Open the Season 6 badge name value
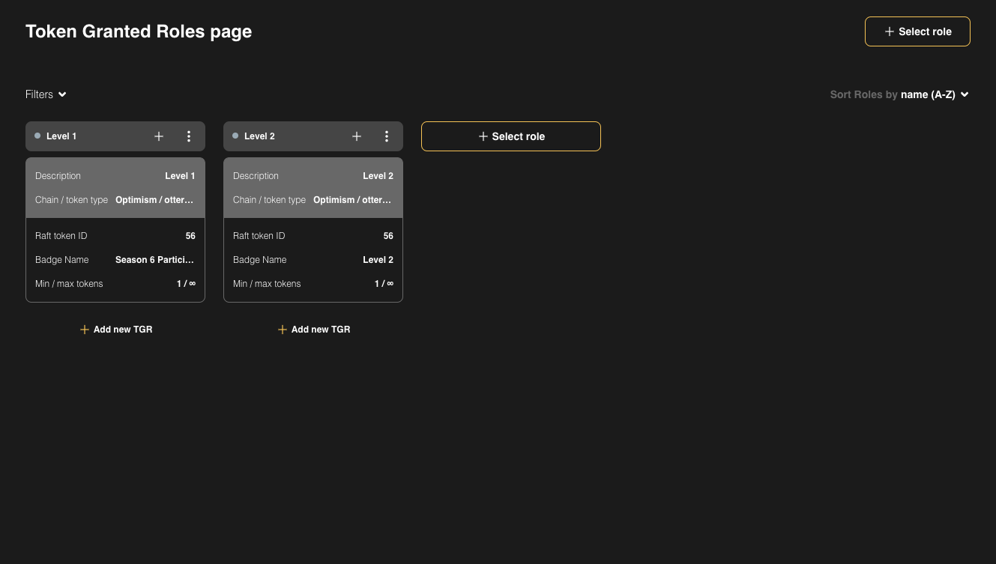Image resolution: width=996 pixels, height=564 pixels. (x=154, y=260)
